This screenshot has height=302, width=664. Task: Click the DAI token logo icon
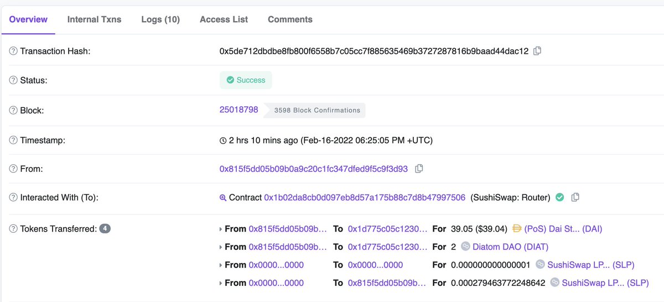tap(517, 228)
